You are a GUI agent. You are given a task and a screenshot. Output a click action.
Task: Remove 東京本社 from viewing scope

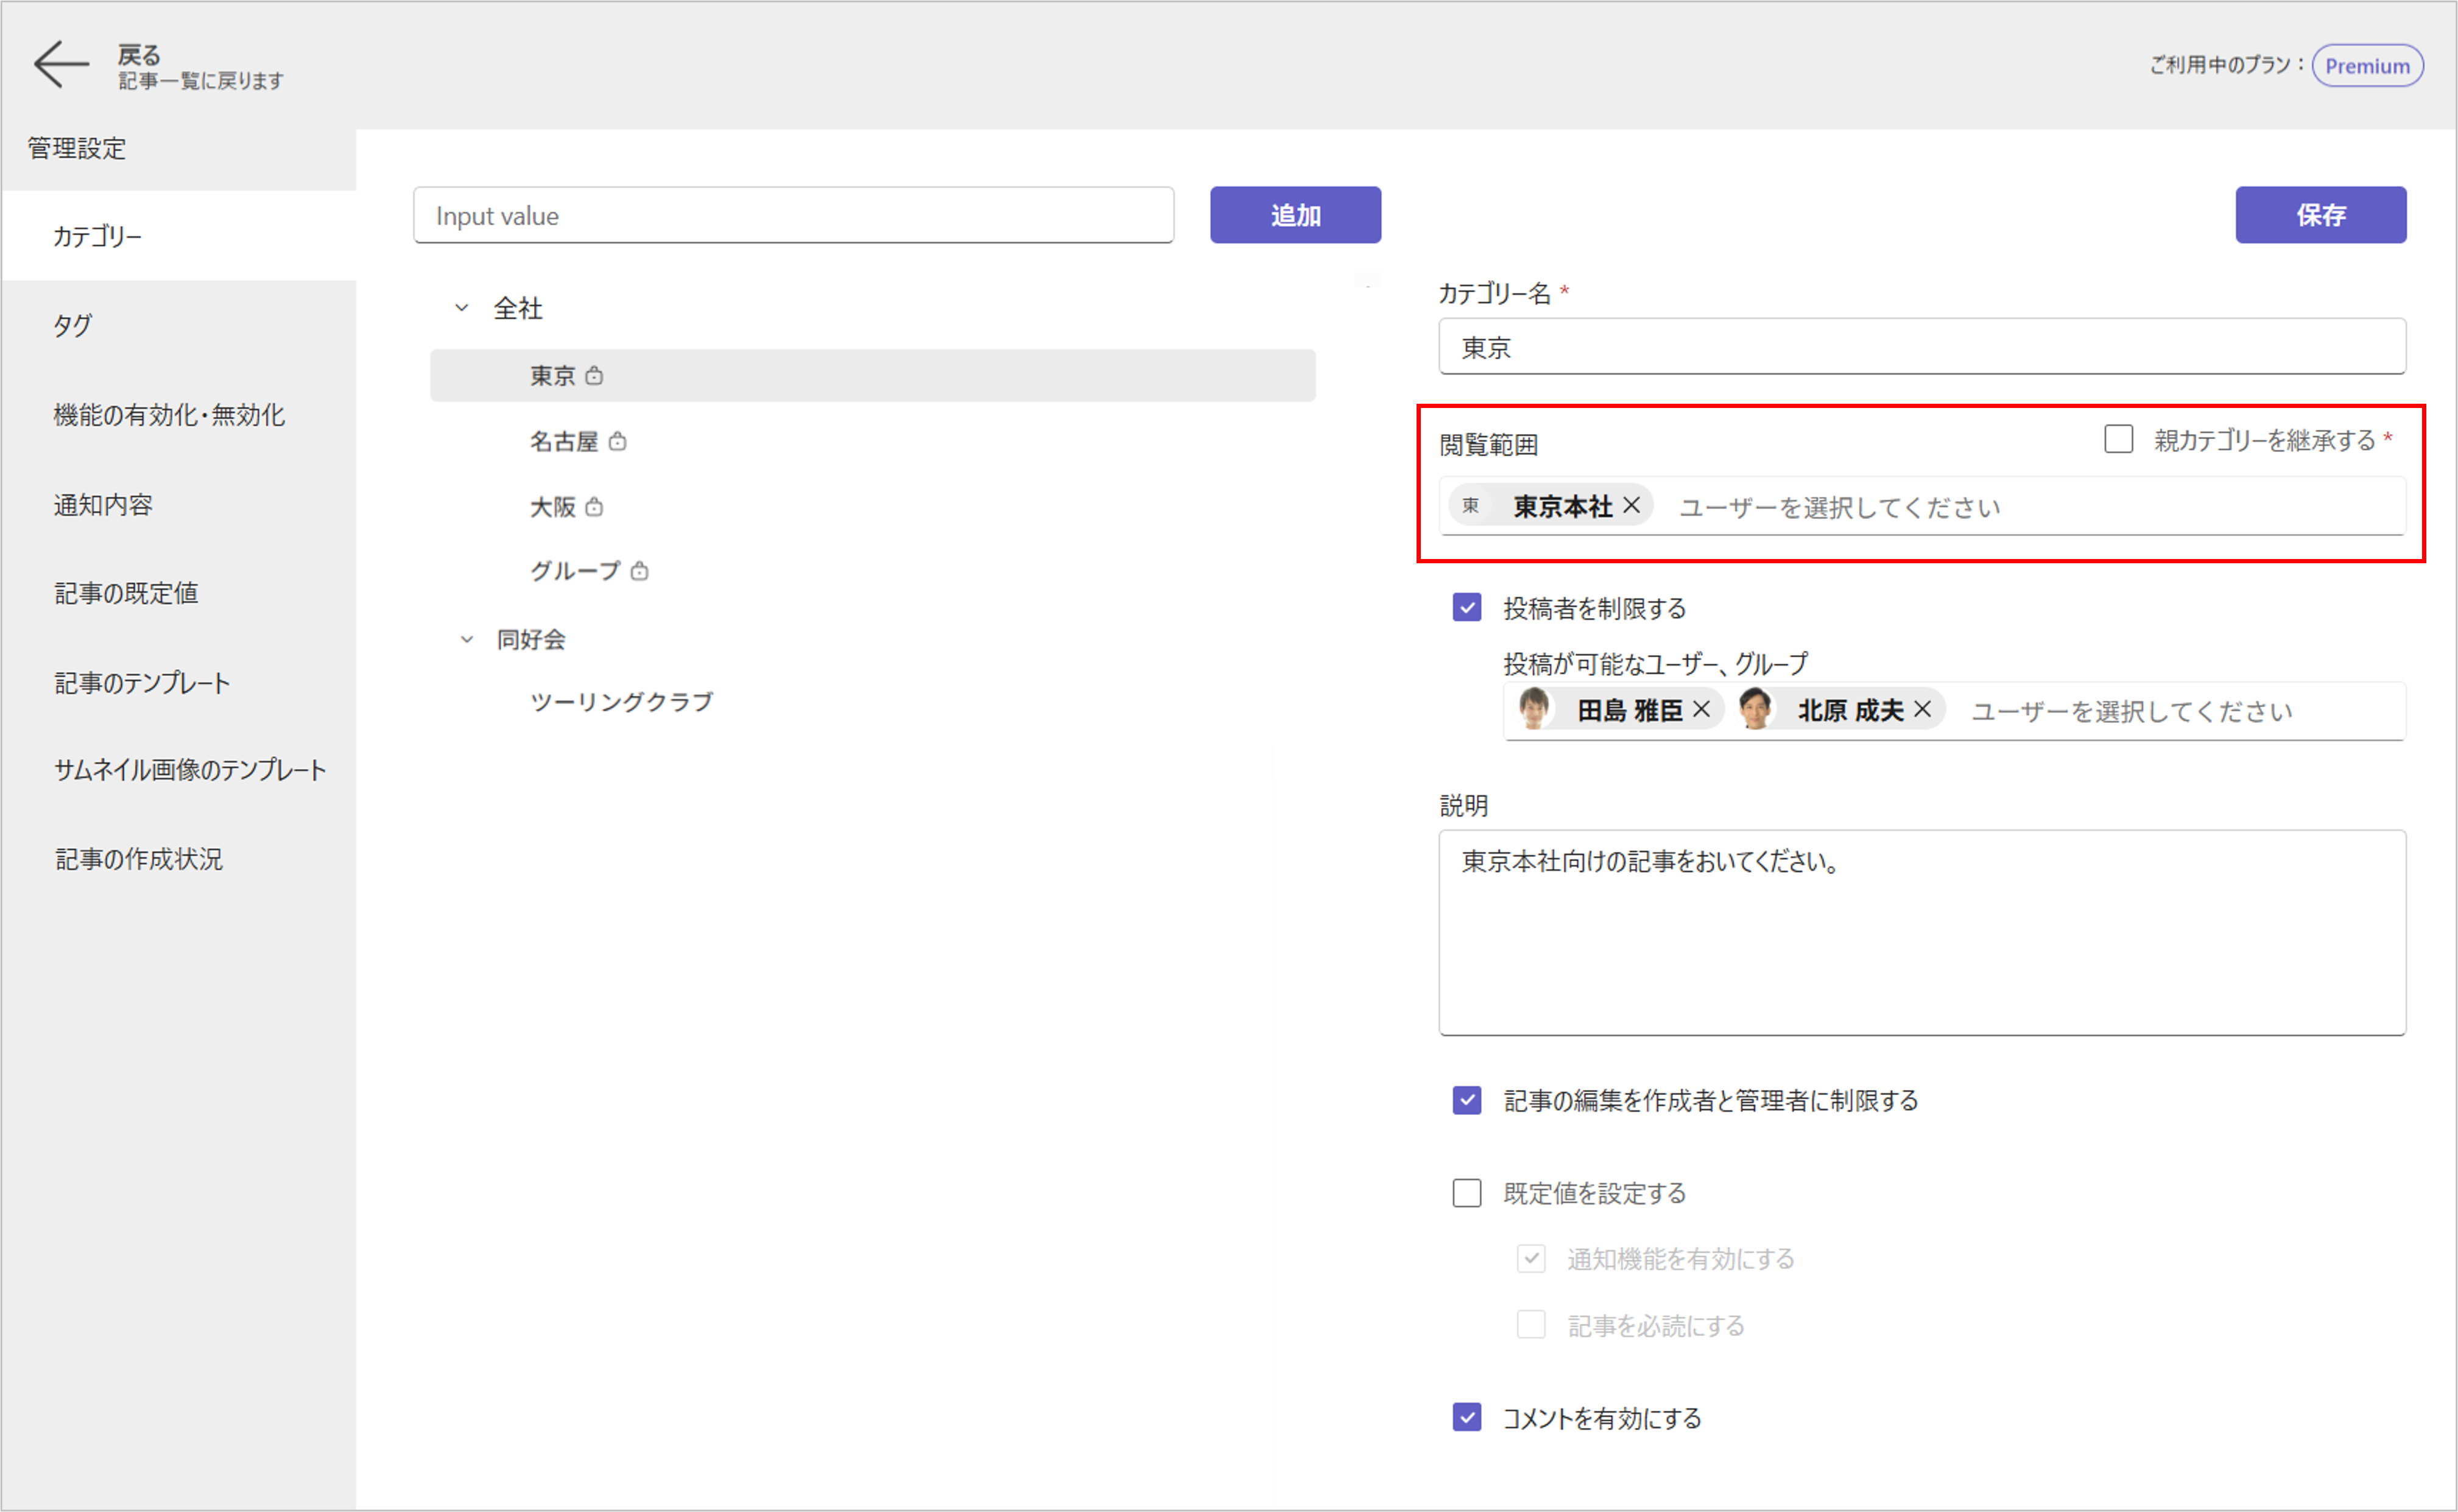(1631, 506)
